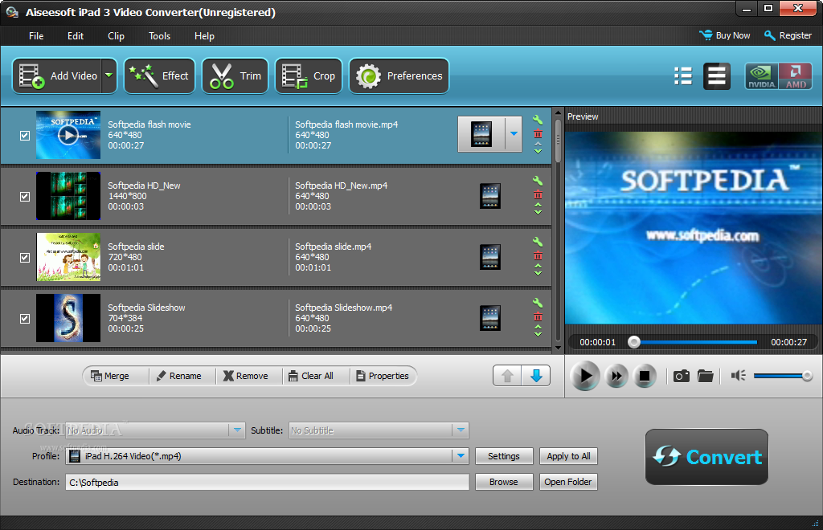
Task: Open snapshot folder icon
Action: point(706,376)
